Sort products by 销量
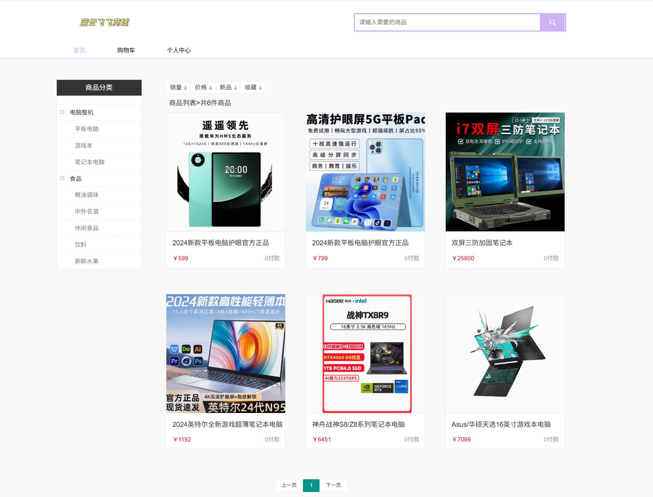The width and height of the screenshot is (653, 497). click(178, 88)
